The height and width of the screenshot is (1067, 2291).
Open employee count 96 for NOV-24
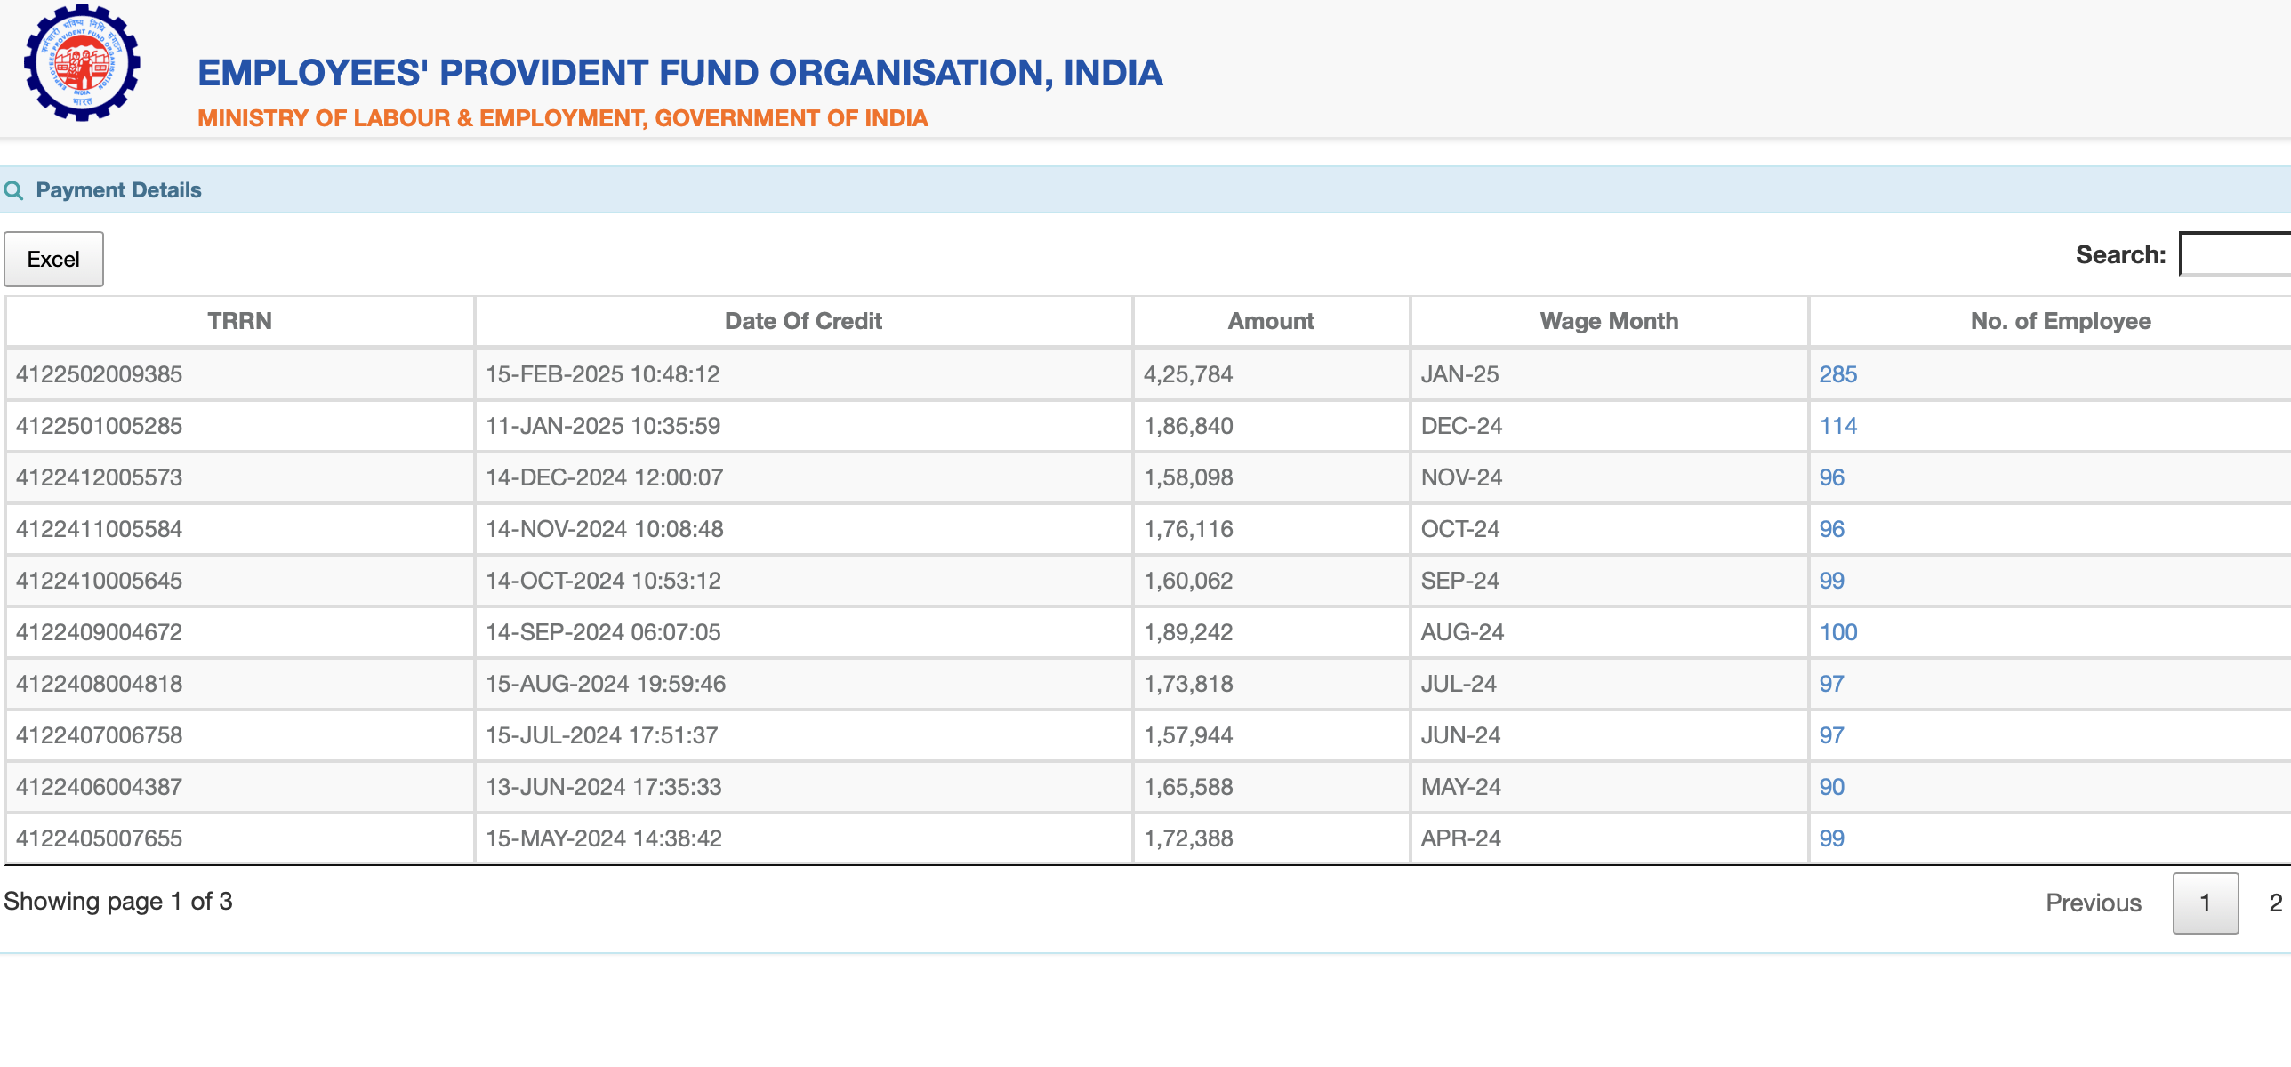(x=1831, y=477)
